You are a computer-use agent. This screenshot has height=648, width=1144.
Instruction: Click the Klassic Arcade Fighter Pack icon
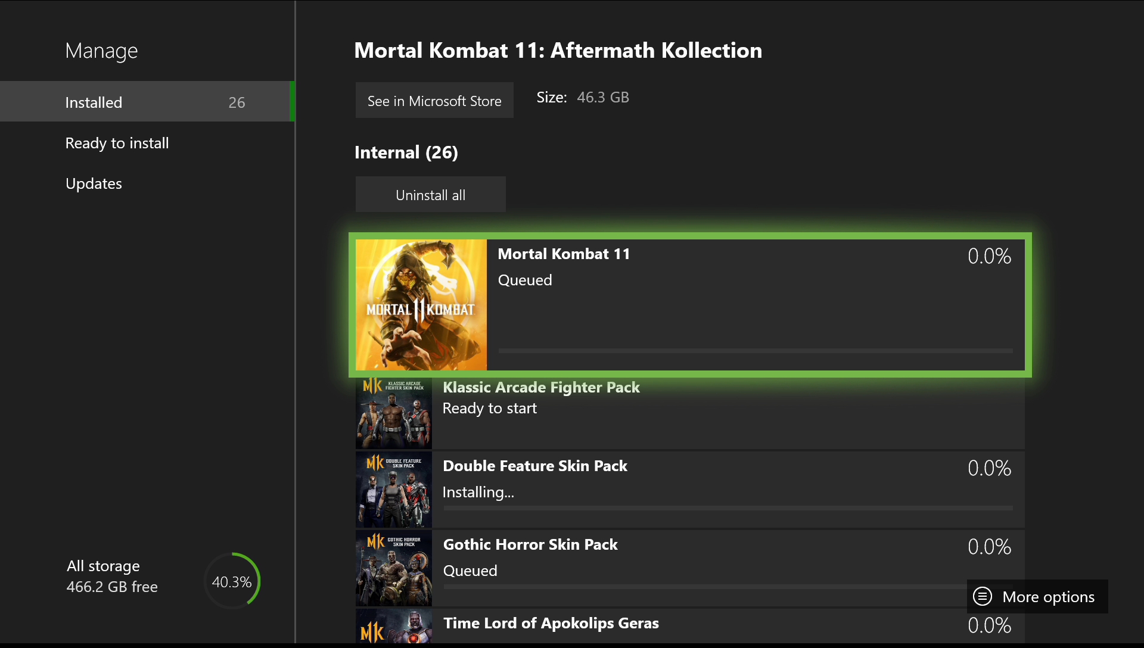click(x=393, y=411)
